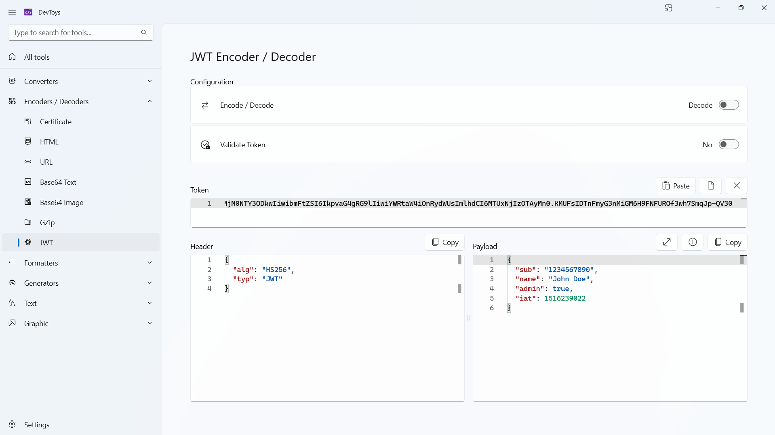Load token from file icon
Screen dimensions: 775x435
711,186
